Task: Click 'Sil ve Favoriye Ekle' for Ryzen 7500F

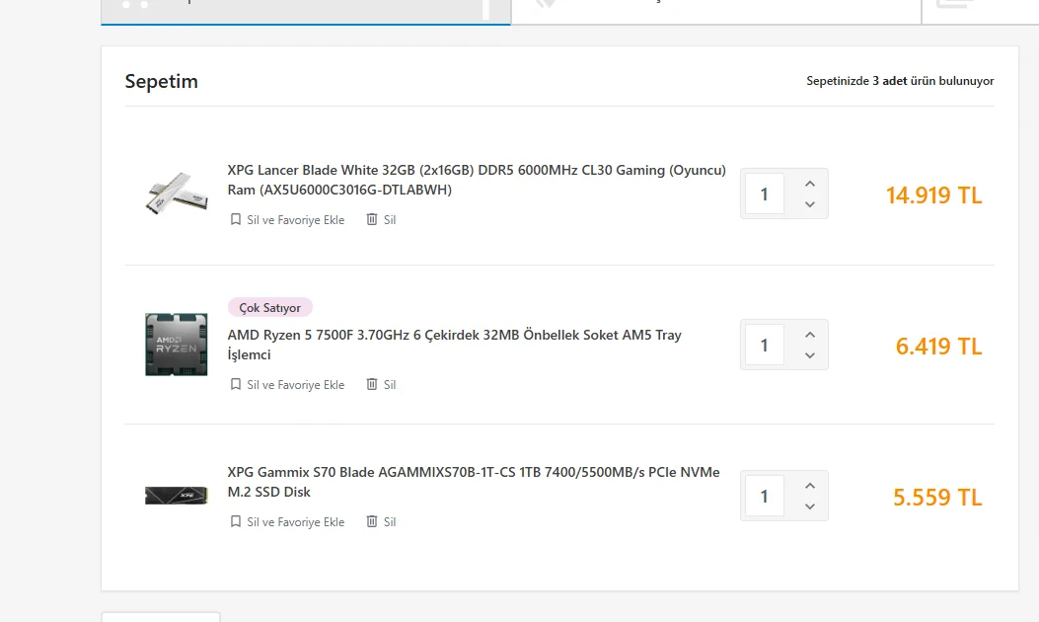Action: [296, 385]
